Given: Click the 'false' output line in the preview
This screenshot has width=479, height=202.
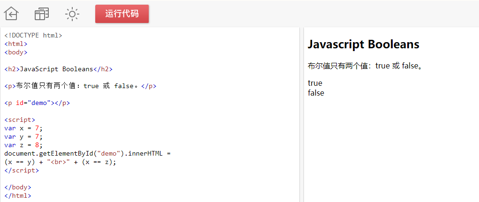Looking at the screenshot, I should 316,93.
